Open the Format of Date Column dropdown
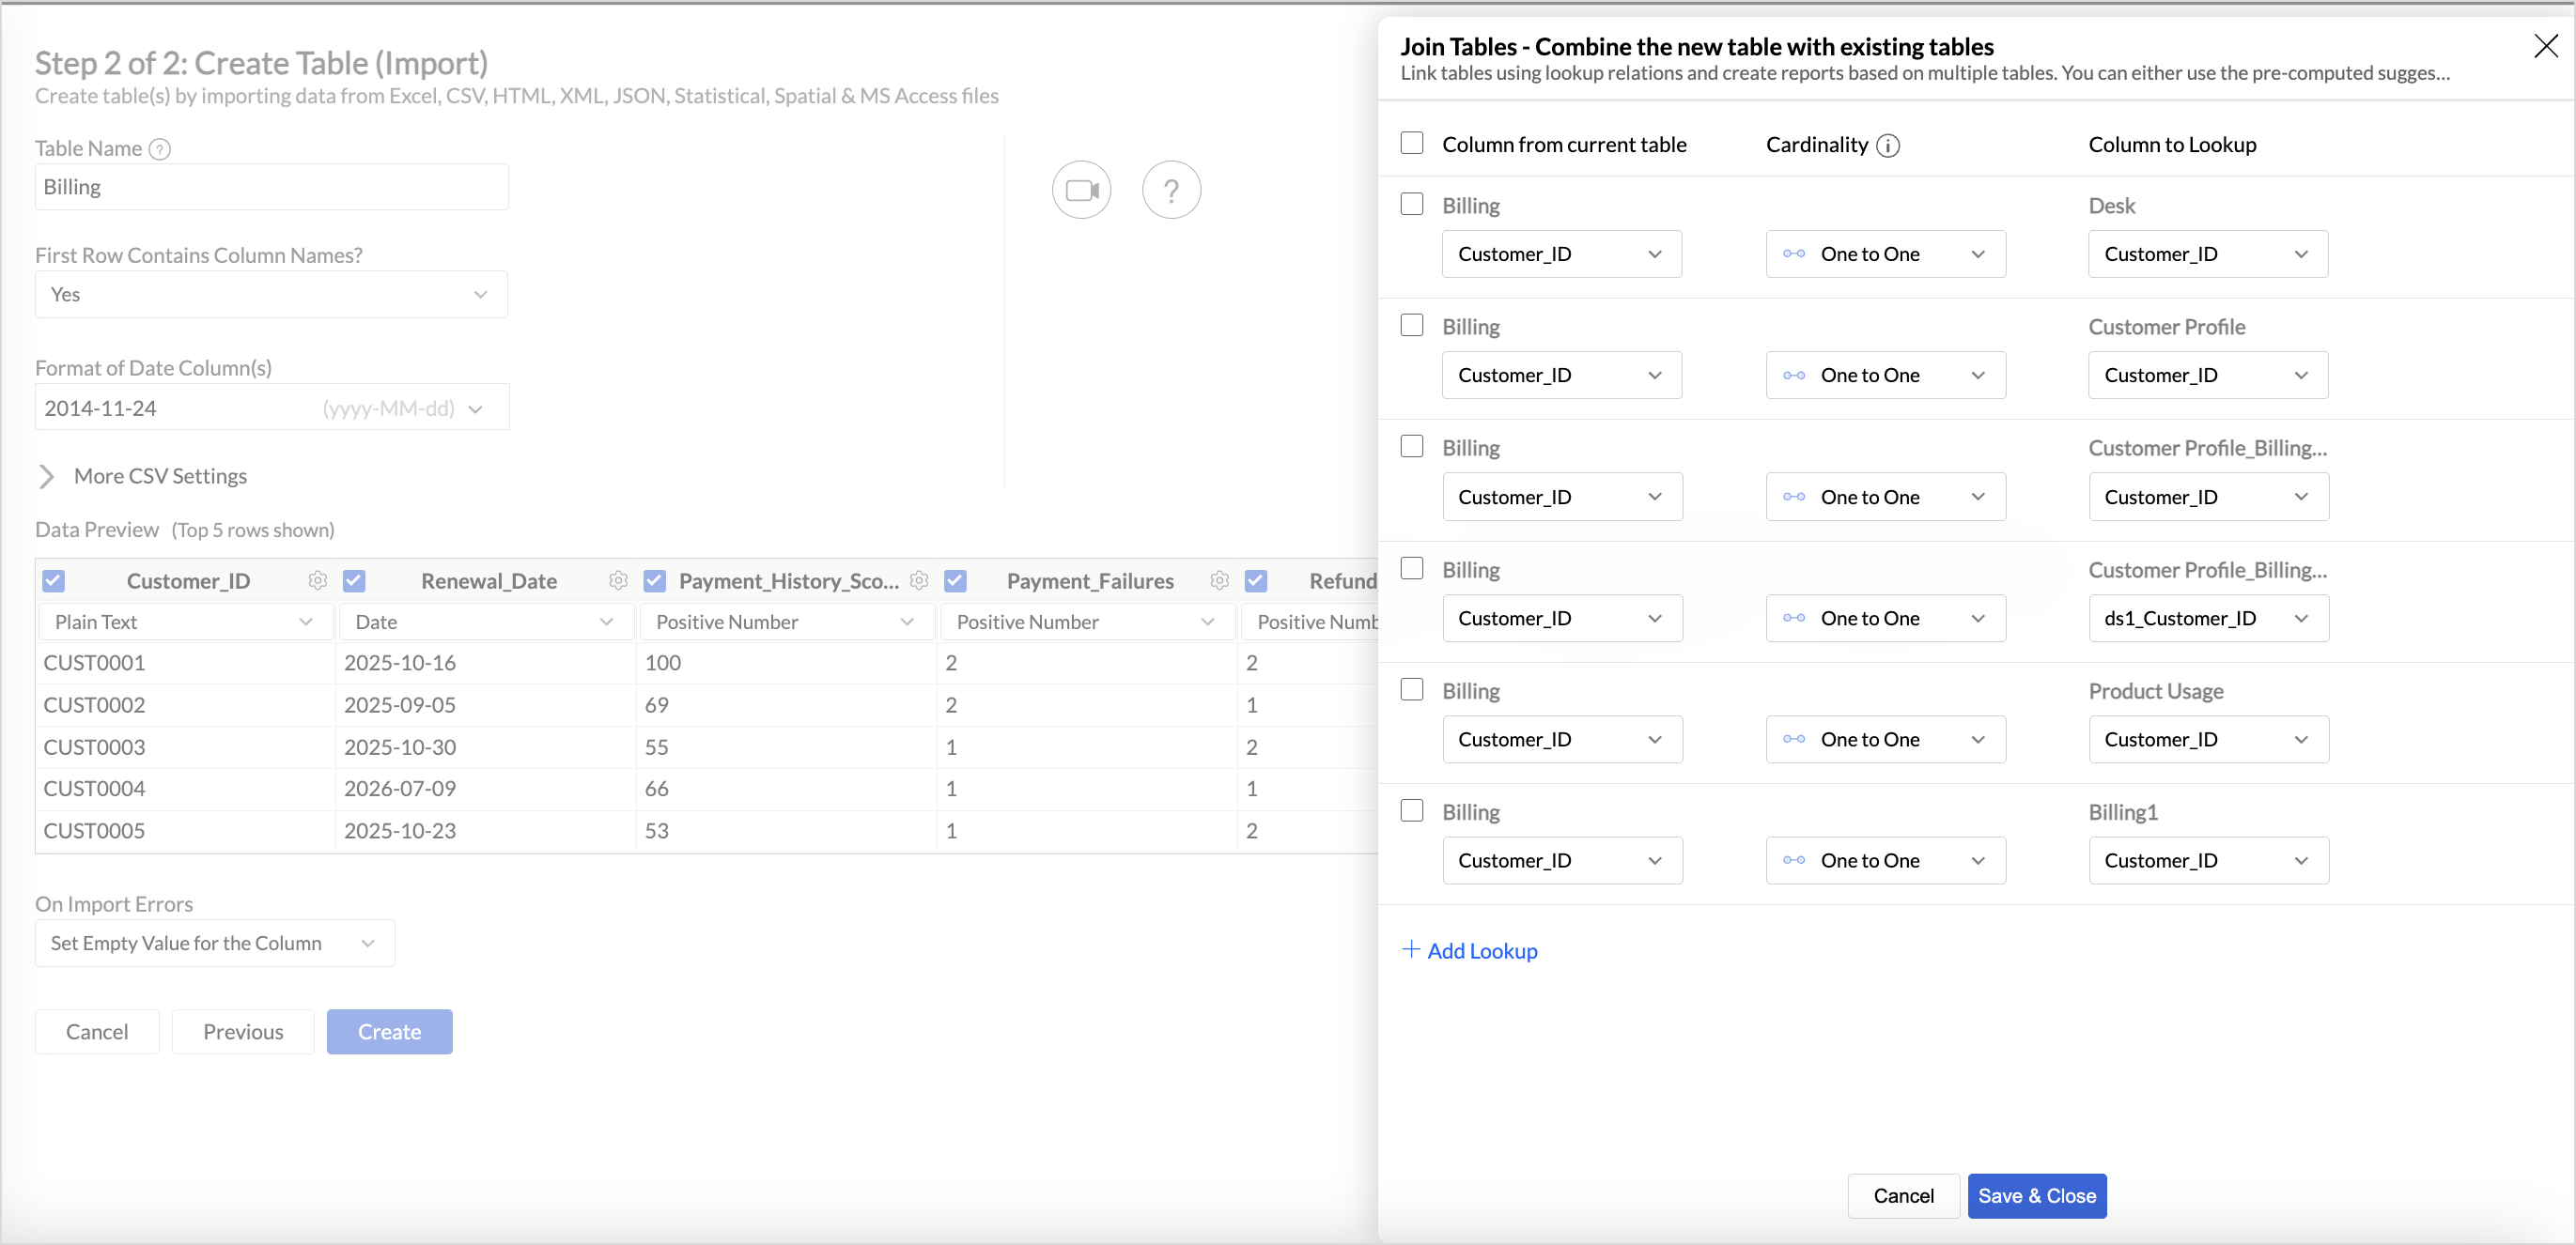Image resolution: width=2576 pixels, height=1245 pixels. [271, 407]
